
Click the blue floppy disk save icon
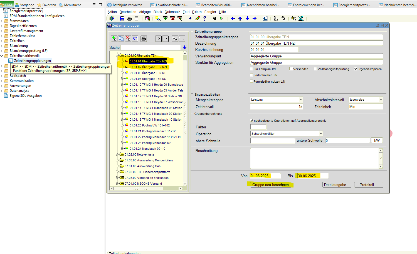tap(122, 19)
